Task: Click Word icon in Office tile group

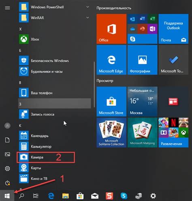Action: pyautogui.click(x=142, y=19)
